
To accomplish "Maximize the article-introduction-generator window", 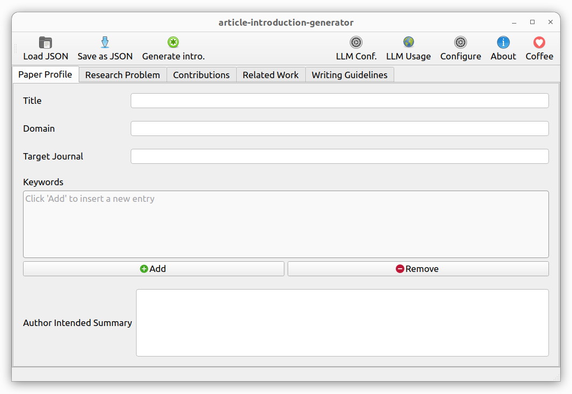I will click(x=532, y=22).
